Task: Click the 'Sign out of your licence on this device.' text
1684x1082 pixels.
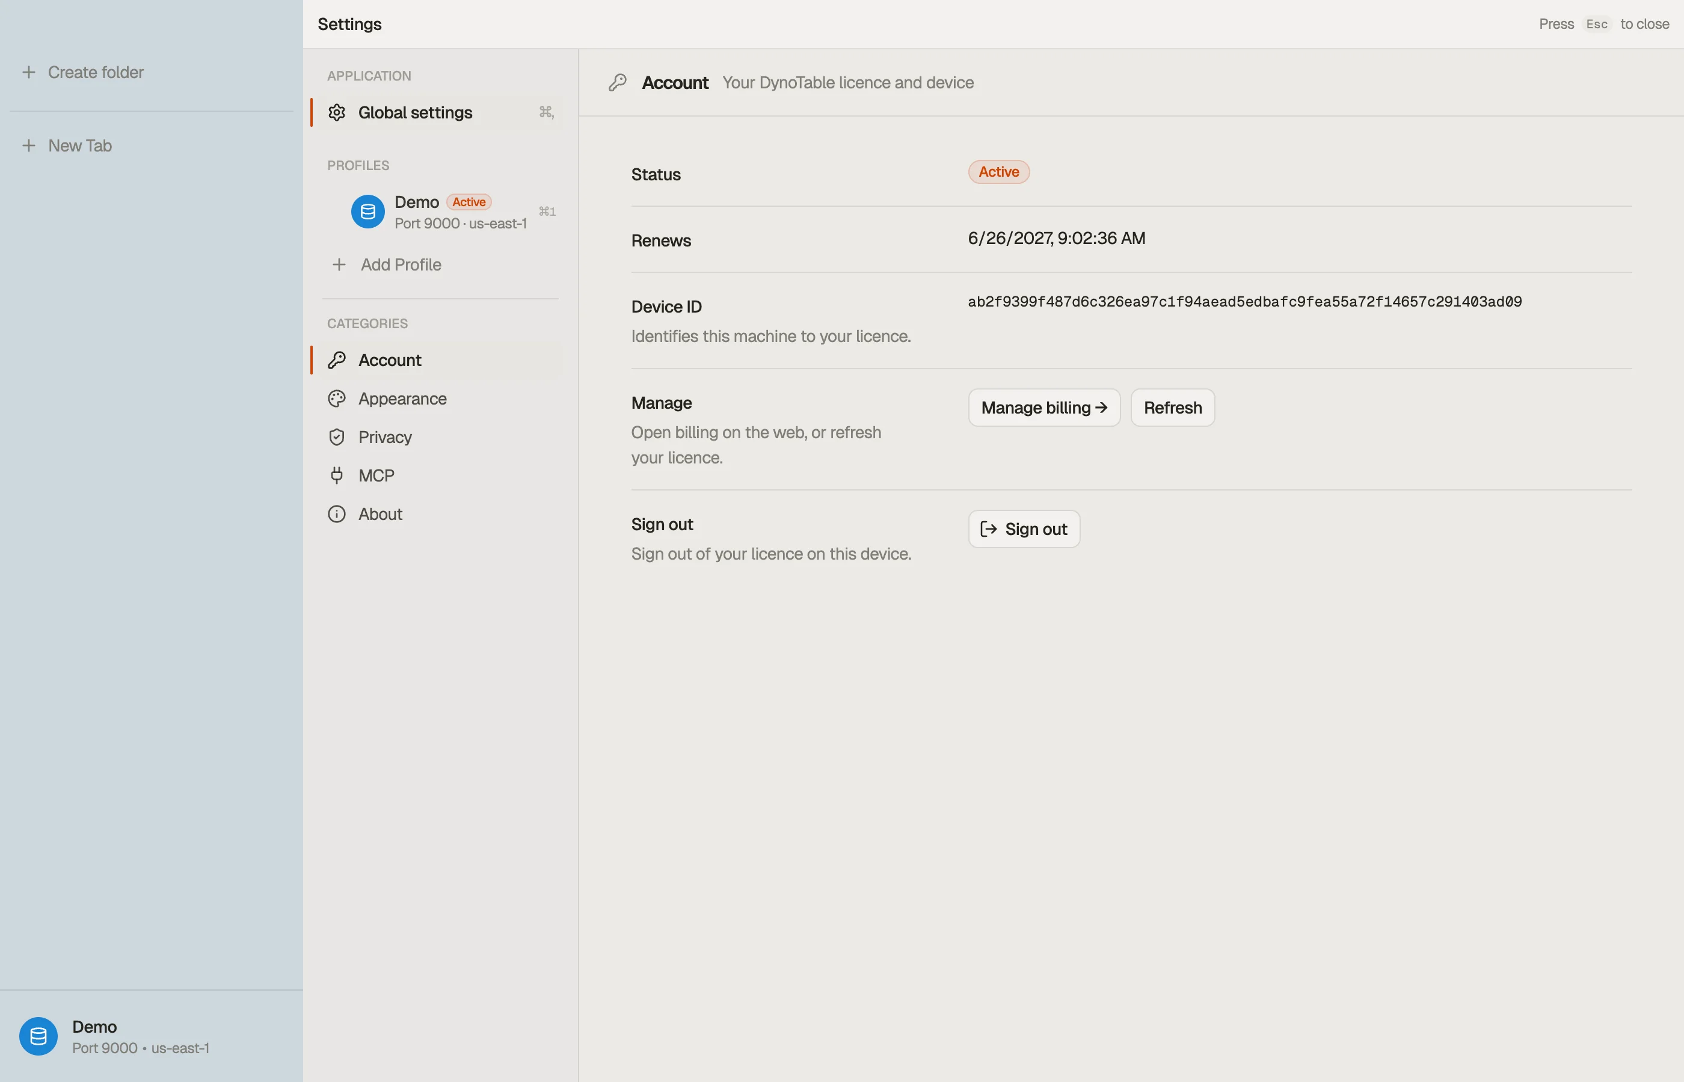Action: click(771, 554)
